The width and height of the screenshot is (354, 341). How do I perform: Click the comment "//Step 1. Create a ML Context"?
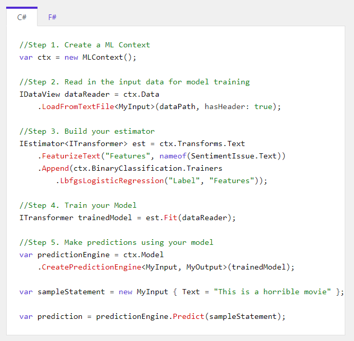(85, 45)
